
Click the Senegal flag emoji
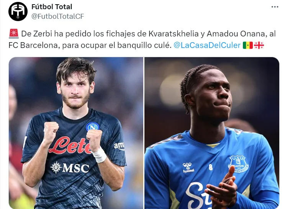click(x=248, y=45)
